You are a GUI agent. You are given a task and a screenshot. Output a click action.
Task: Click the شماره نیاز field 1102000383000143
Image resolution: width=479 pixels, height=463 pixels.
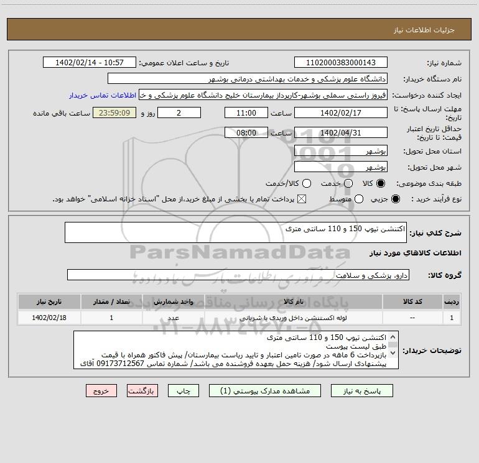tap(341, 63)
